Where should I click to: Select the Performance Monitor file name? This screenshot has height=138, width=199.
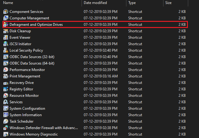tap(27, 70)
